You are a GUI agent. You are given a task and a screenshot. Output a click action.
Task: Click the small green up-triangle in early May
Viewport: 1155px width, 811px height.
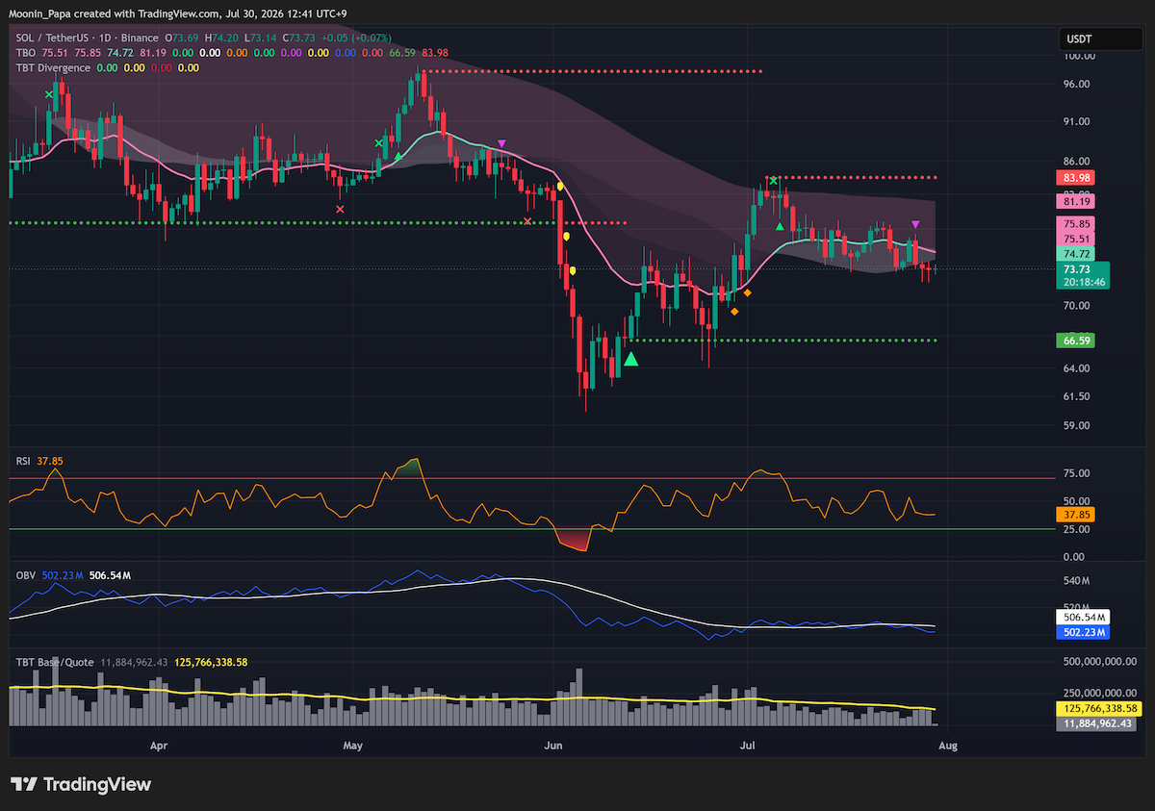click(x=398, y=155)
